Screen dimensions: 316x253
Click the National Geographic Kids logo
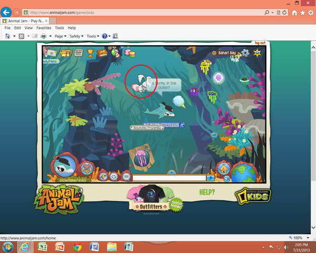253,196
